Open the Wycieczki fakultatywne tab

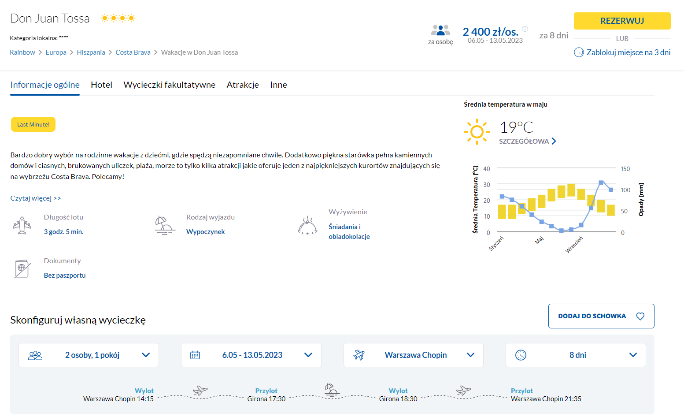pyautogui.click(x=169, y=85)
